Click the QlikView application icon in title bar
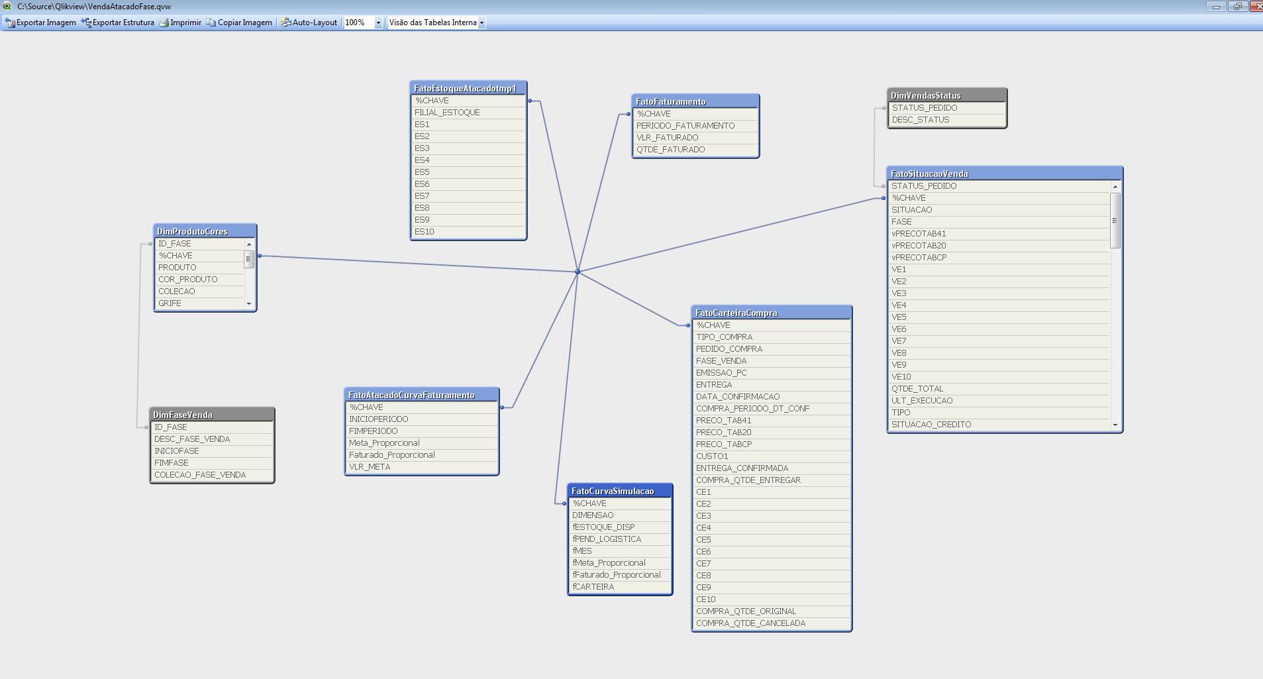 7,6
